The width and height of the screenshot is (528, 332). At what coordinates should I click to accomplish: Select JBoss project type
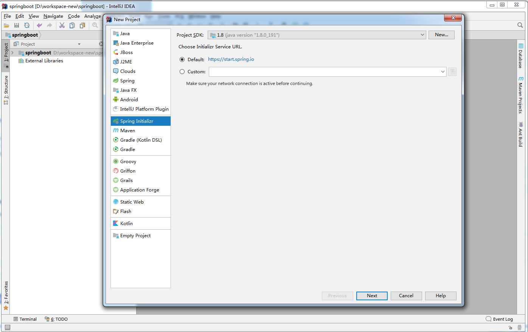(x=141, y=53)
